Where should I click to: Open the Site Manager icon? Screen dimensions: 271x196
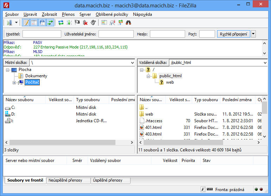[x=9, y=22]
